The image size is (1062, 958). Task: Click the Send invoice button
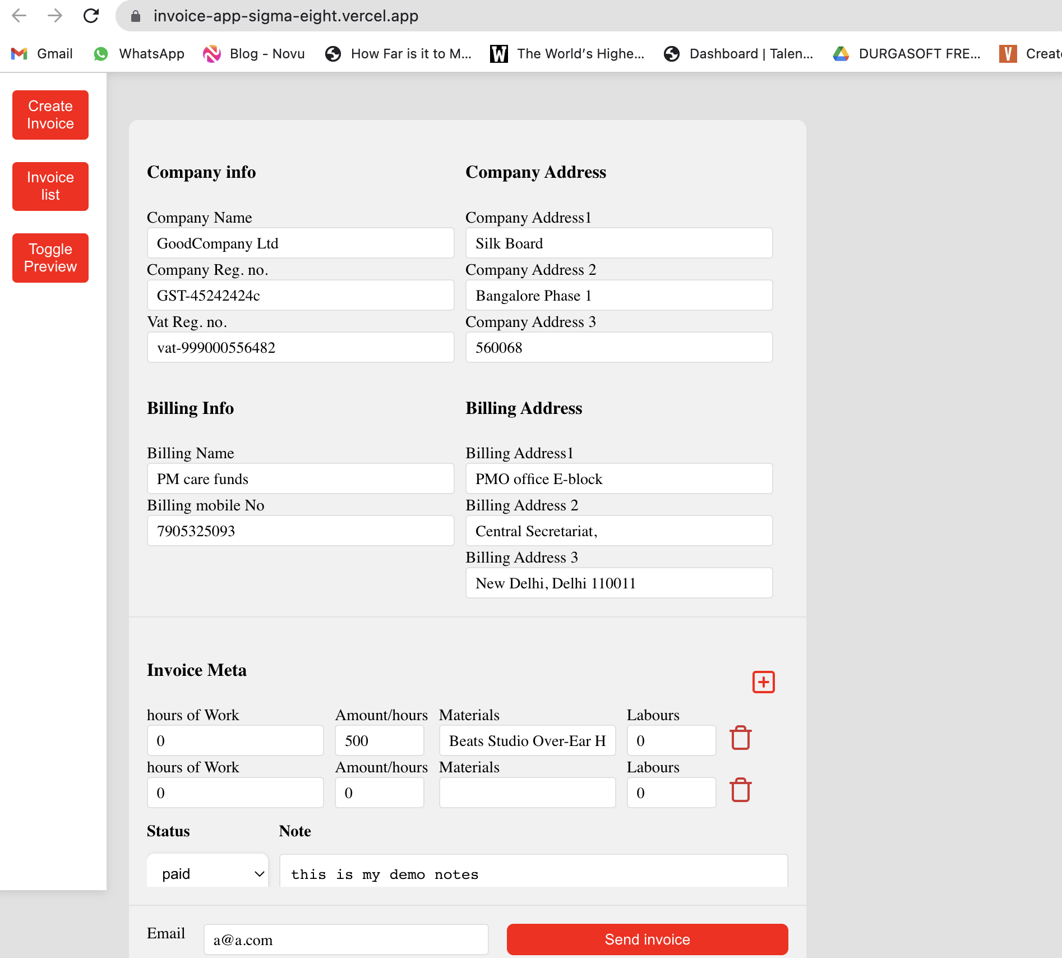click(x=647, y=939)
